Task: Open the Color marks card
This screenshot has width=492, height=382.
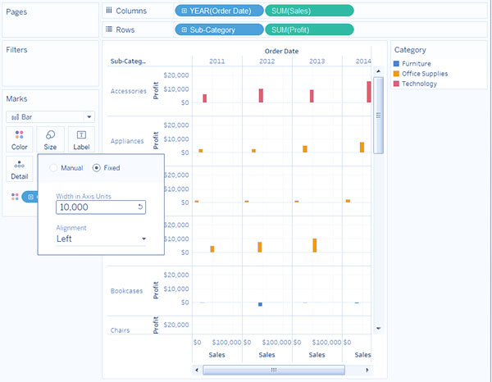Action: click(x=19, y=140)
